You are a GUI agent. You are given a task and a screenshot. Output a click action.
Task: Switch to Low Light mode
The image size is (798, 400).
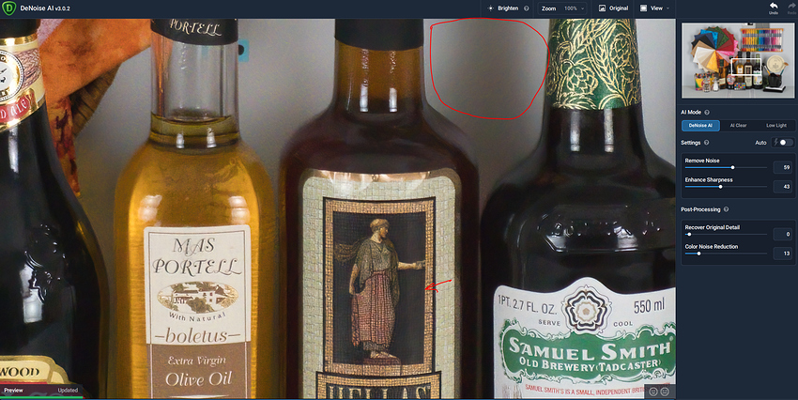776,125
